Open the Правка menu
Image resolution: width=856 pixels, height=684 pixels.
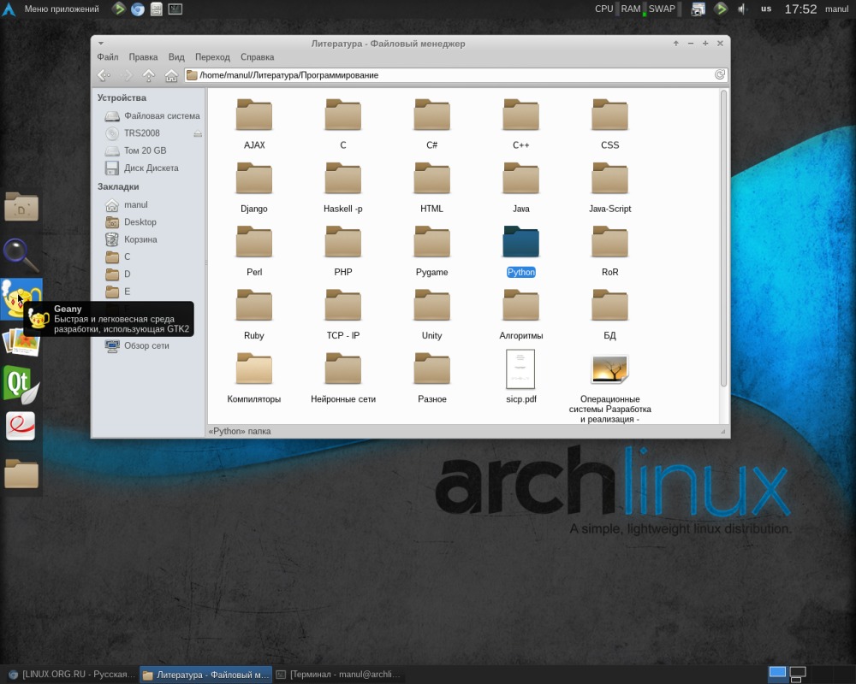pyautogui.click(x=143, y=56)
